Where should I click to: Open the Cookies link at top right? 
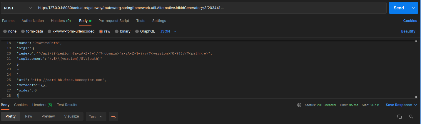pyautogui.click(x=410, y=21)
